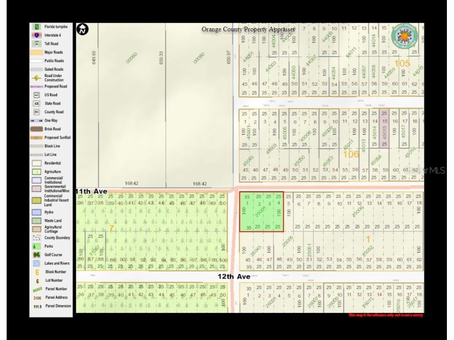The image size is (454, 340).
Task: Click the Parks tree legend icon
Action: (37, 246)
